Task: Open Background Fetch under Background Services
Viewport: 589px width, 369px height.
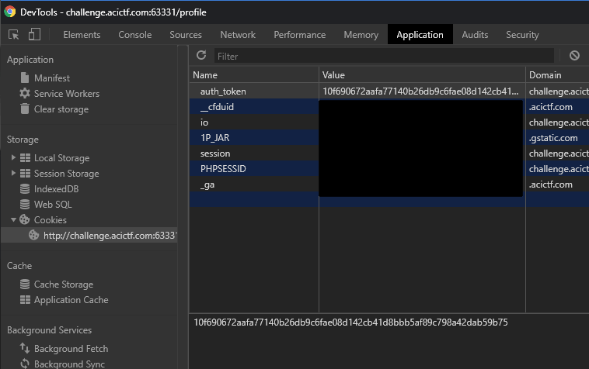Action: 71,349
